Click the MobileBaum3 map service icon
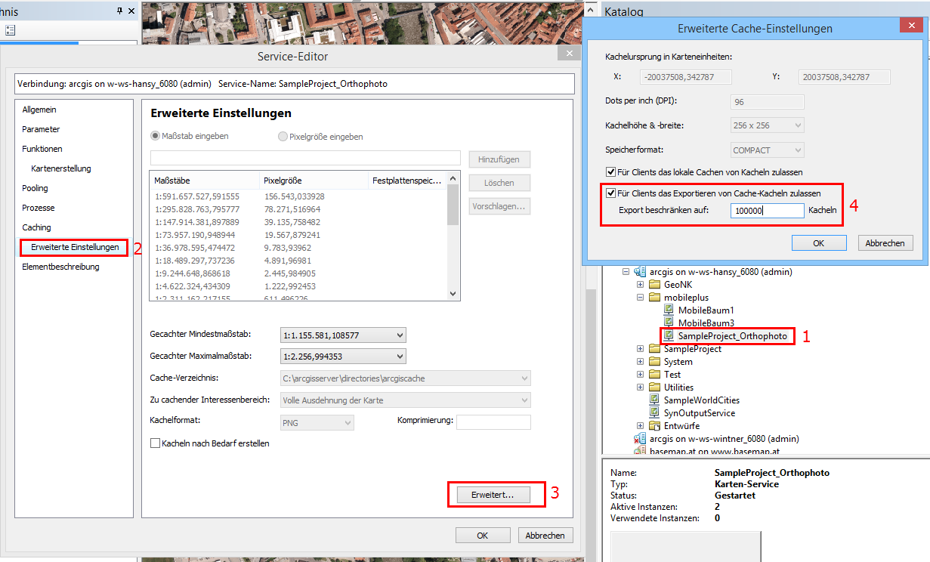Screen dimensions: 930x562 669,323
